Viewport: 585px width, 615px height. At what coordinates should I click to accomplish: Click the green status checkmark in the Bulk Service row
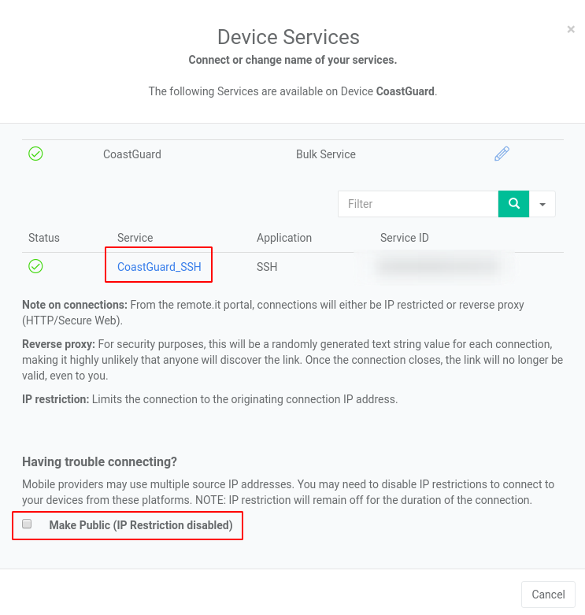pyautogui.click(x=35, y=154)
